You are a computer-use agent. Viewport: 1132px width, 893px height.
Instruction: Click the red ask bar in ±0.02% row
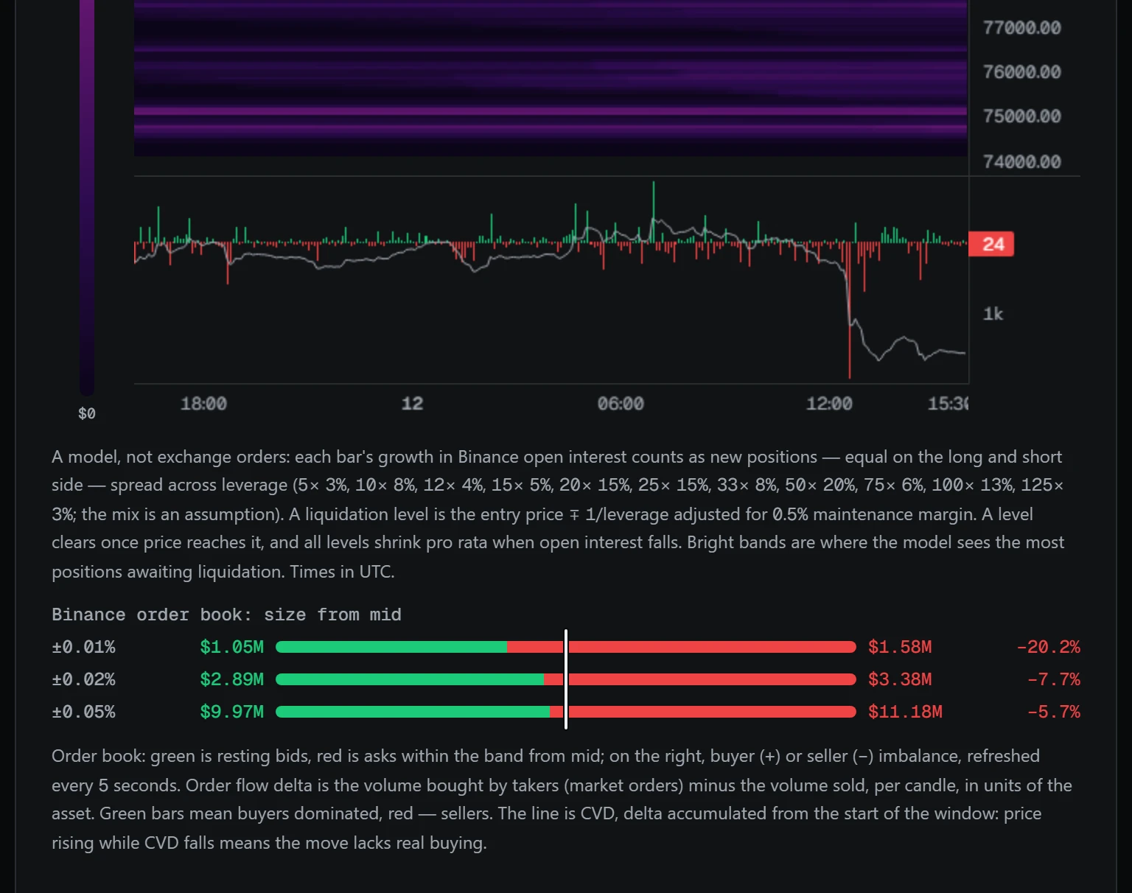pyautogui.click(x=700, y=679)
